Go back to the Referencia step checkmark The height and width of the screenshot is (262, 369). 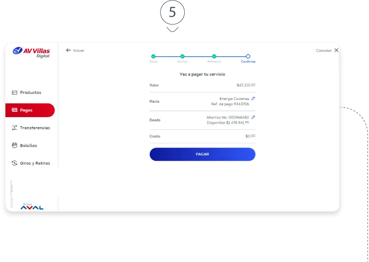click(x=214, y=56)
